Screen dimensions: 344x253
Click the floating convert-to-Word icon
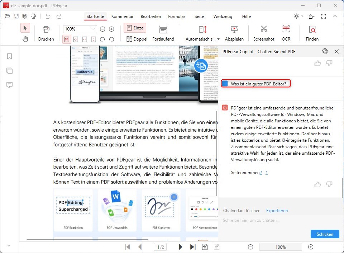tap(201, 66)
